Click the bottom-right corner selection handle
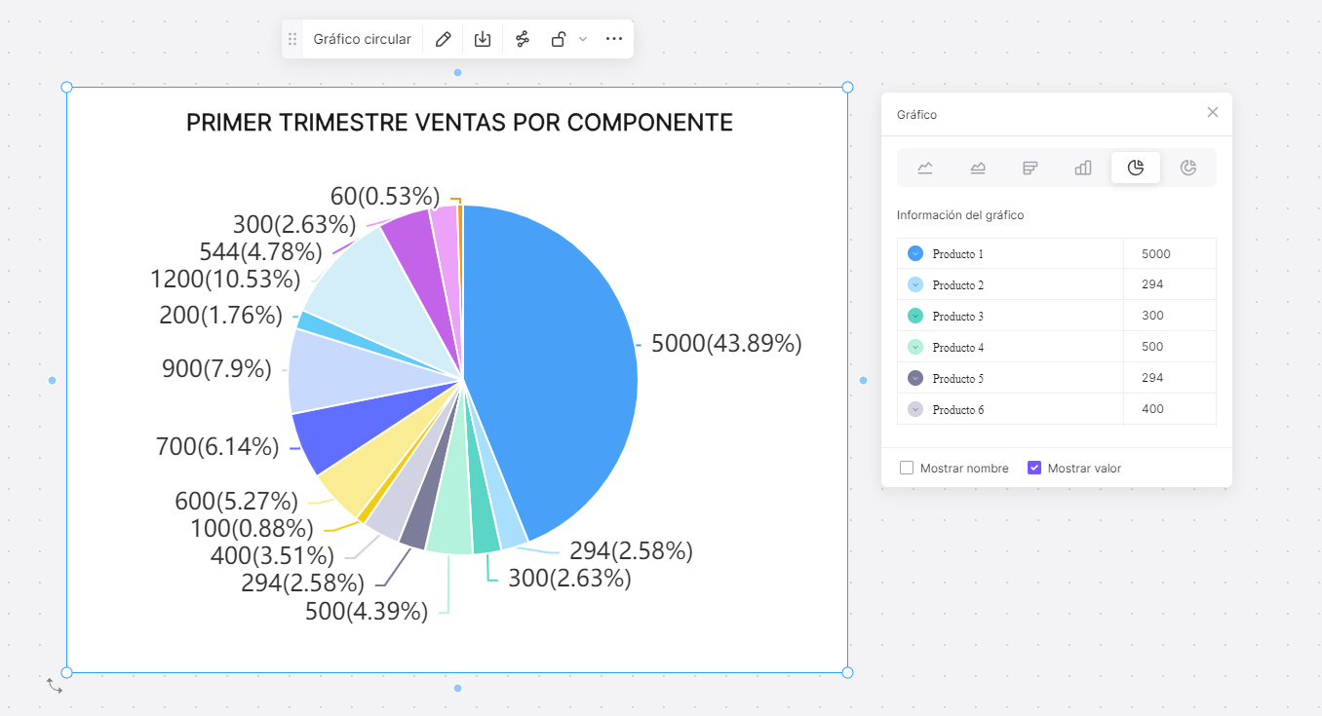Viewport: 1322px width, 716px height. tap(847, 672)
